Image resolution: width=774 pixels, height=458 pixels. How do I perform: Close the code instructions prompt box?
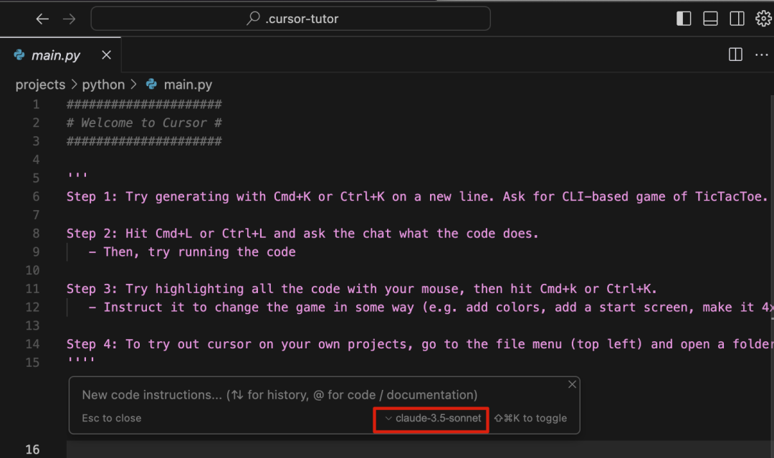coord(572,384)
